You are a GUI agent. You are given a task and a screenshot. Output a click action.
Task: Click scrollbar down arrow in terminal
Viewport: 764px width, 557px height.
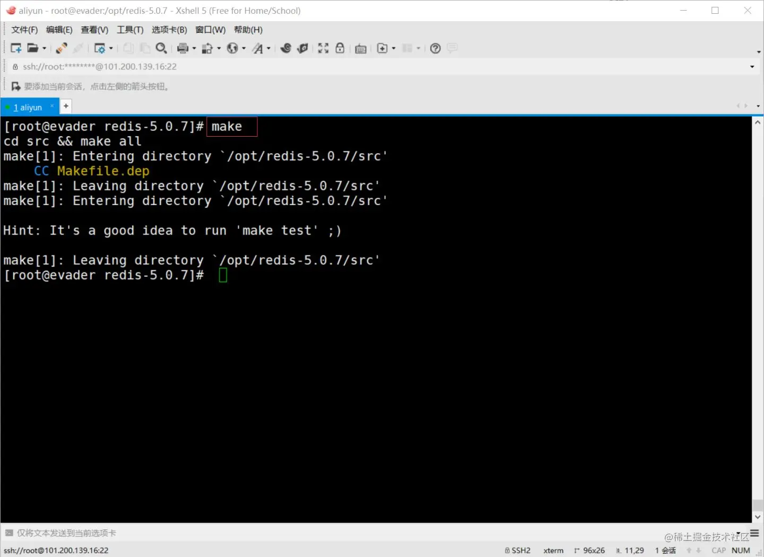pyautogui.click(x=758, y=517)
